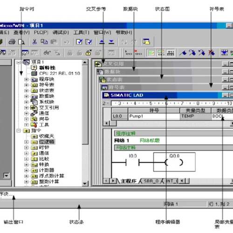Click the grid table icon after the padlocks
The width and height of the screenshot is (233, 233).
(x=111, y=53)
